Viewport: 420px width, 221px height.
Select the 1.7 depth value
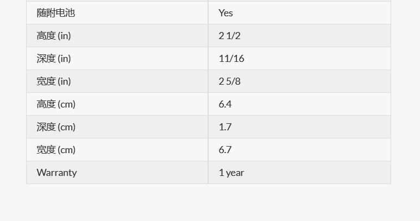(x=225, y=127)
